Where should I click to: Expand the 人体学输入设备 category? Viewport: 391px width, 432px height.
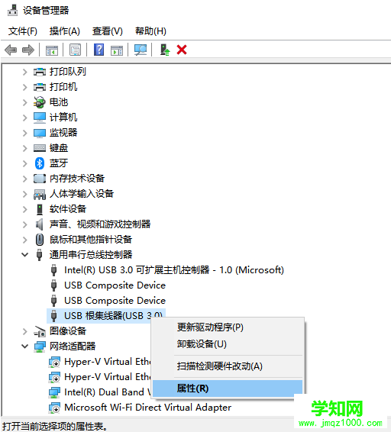[x=24, y=194]
